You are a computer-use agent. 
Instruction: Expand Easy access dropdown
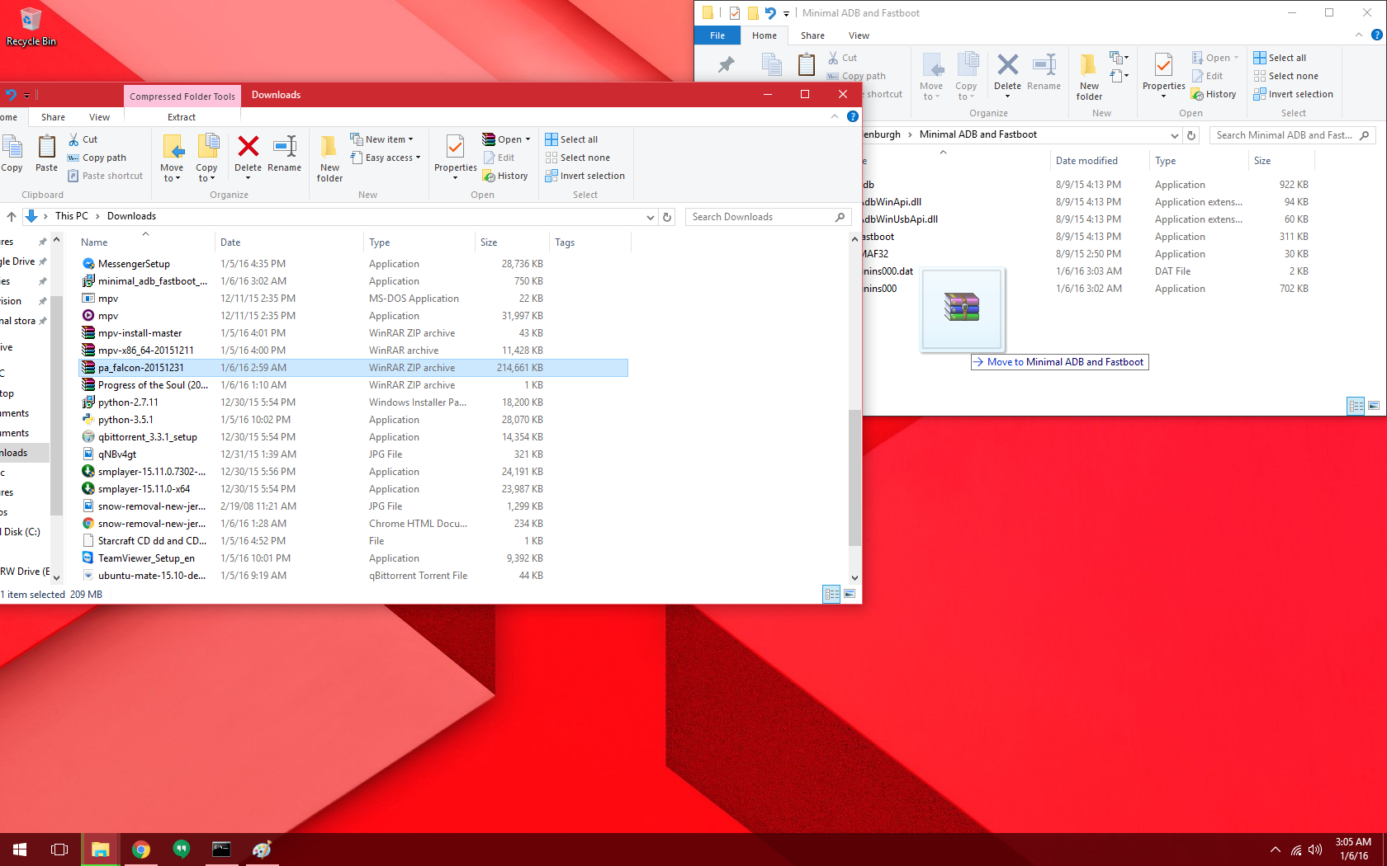click(418, 158)
